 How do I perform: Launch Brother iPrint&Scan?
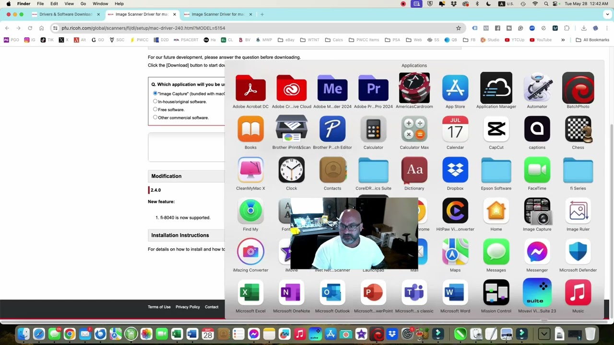point(291,129)
